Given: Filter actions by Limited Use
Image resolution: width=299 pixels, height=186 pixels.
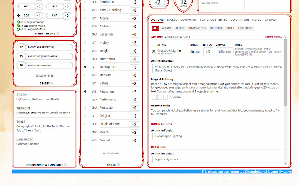Looking at the screenshot, I should pos(245,28).
